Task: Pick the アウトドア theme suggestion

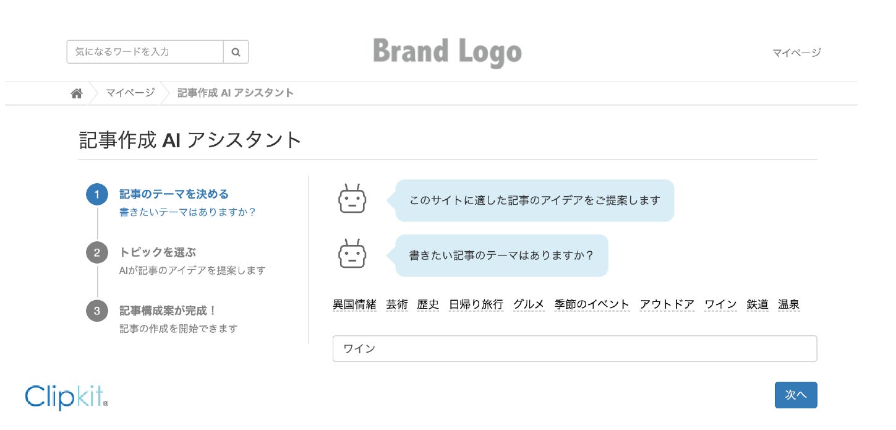Action: [667, 304]
